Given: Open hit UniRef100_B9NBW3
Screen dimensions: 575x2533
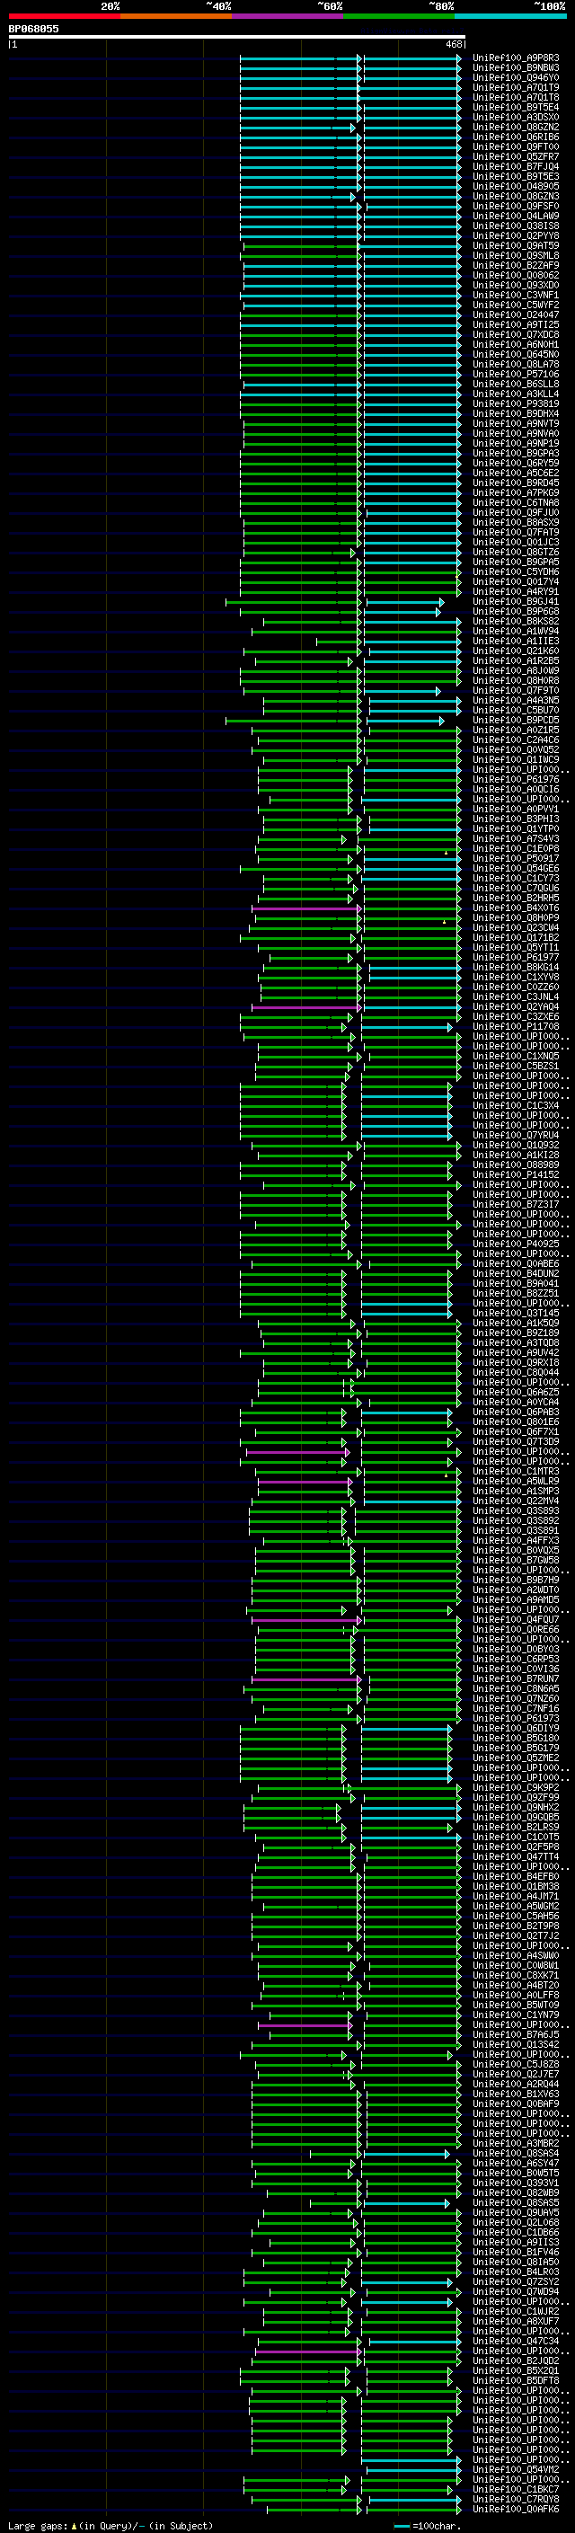Looking at the screenshot, I should pyautogui.click(x=516, y=68).
